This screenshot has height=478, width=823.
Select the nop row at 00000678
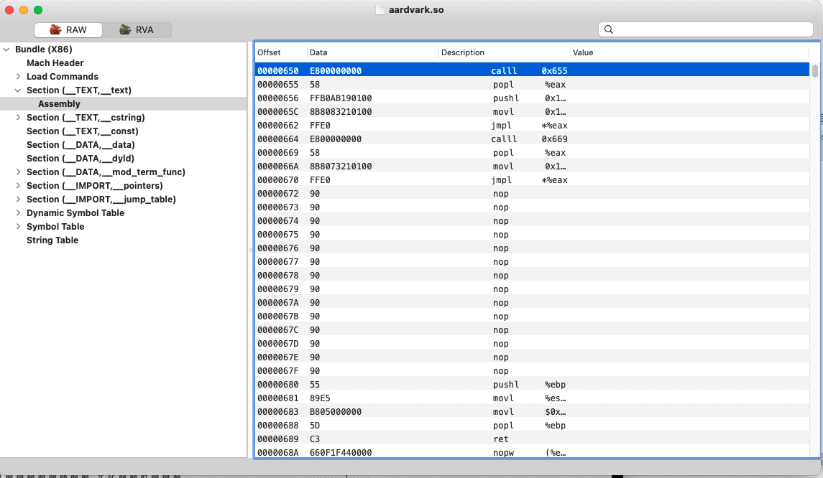(532, 275)
